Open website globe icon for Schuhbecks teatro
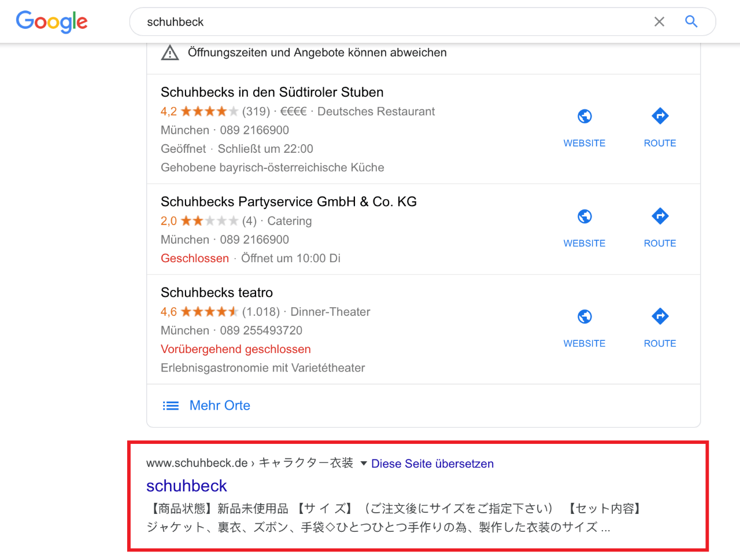The height and width of the screenshot is (559, 740). coord(584,317)
